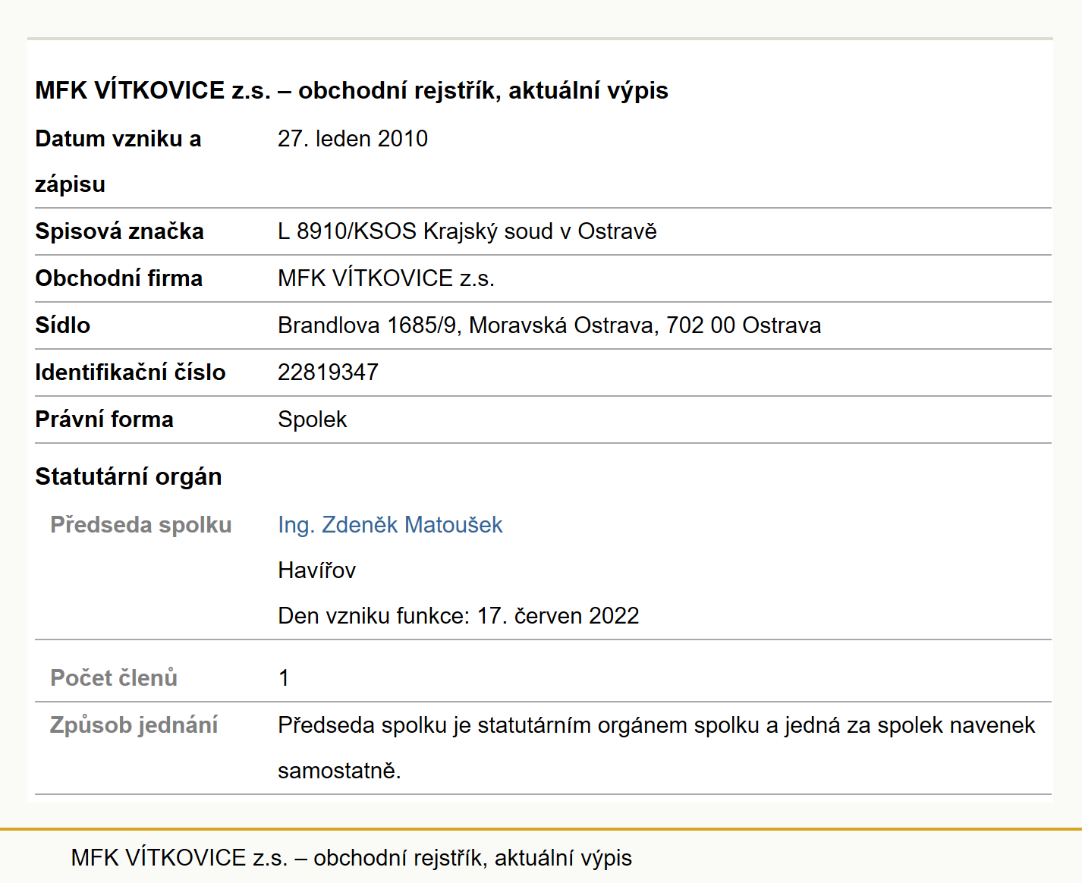Select 'Den vzniku funkce: 17. červen 2022'
Viewport: 1082px width, 883px height.
(458, 616)
